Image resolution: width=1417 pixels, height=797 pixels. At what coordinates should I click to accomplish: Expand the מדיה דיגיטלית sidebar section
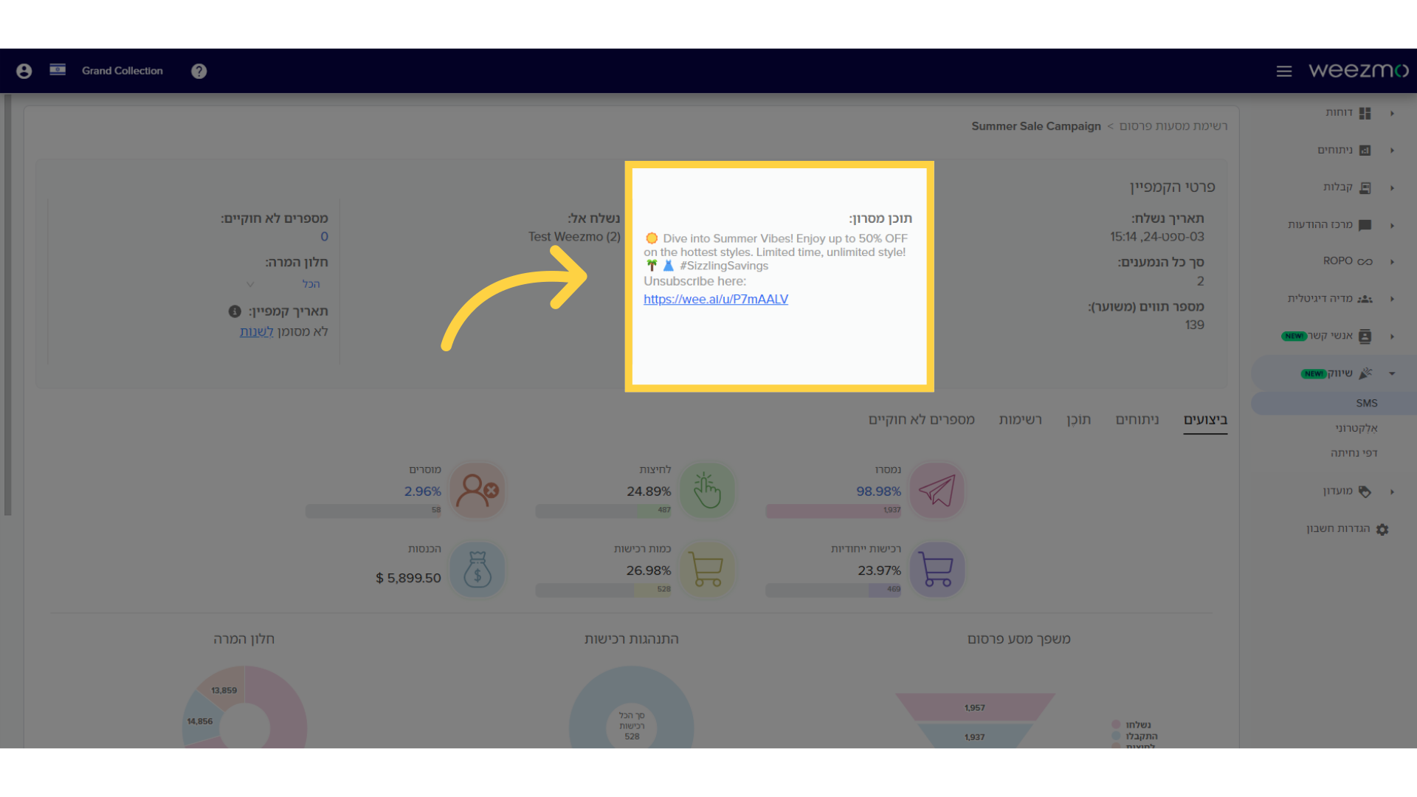click(x=1392, y=299)
